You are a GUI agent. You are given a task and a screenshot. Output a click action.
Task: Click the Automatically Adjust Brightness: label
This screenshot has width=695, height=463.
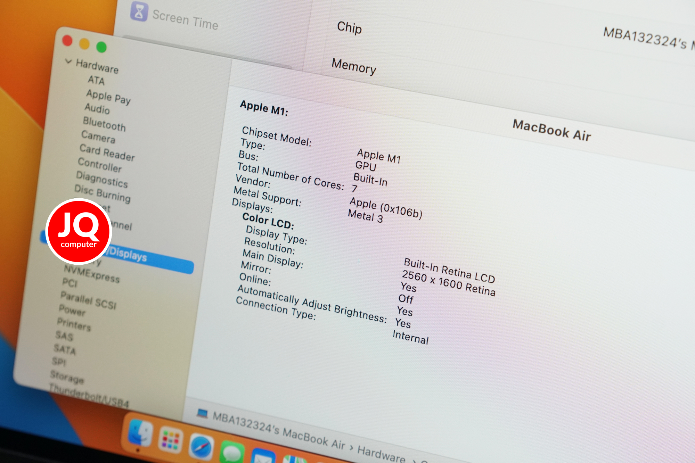click(312, 304)
